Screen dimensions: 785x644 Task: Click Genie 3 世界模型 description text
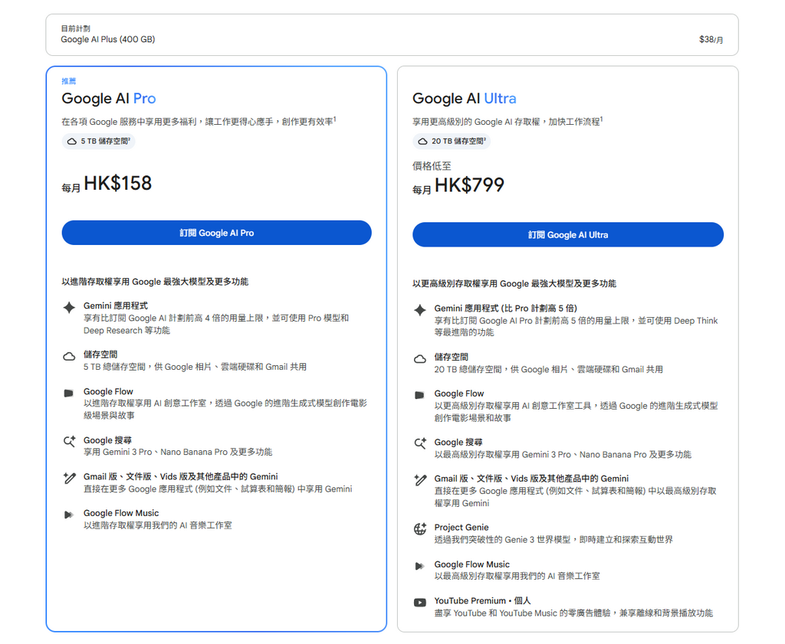[553, 540]
